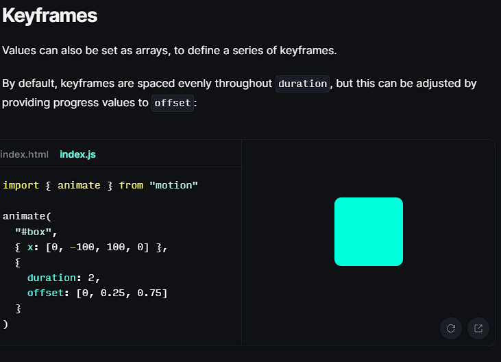Open the sandbox in a new window icon
Image resolution: width=501 pixels, height=362 pixels.
pyautogui.click(x=478, y=328)
